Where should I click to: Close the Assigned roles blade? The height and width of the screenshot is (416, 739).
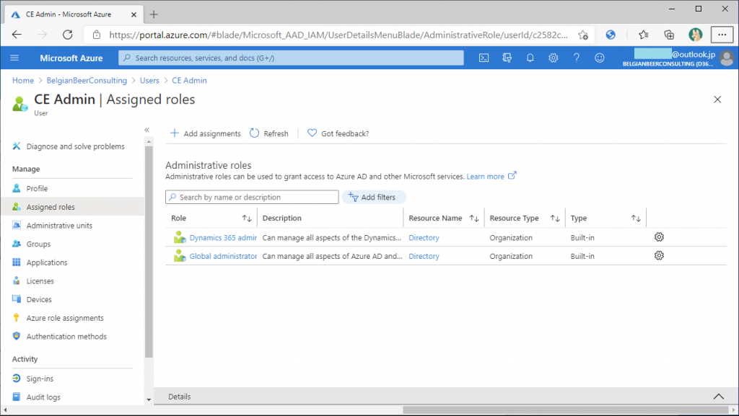[717, 99]
